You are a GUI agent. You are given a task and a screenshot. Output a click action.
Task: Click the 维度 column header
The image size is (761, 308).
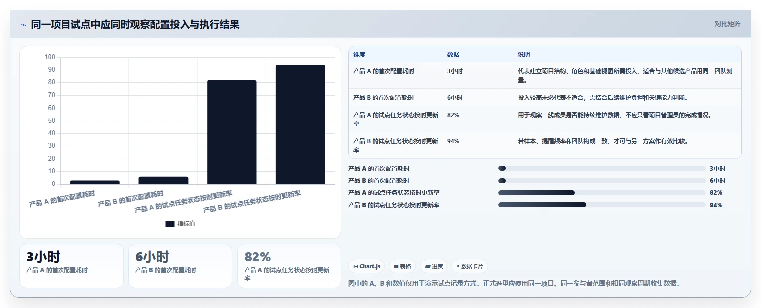coord(359,55)
